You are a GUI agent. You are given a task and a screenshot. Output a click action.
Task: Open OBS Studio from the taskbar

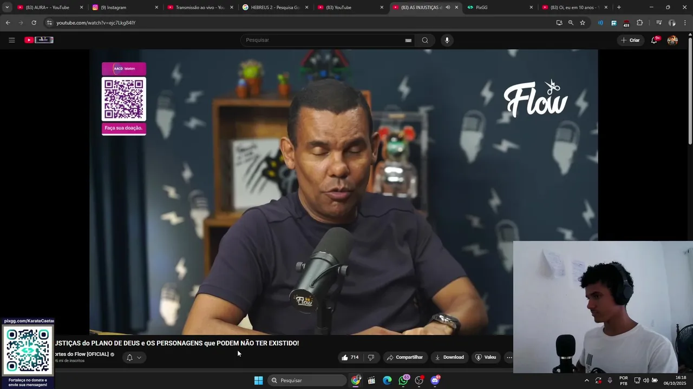pyautogui.click(x=419, y=380)
